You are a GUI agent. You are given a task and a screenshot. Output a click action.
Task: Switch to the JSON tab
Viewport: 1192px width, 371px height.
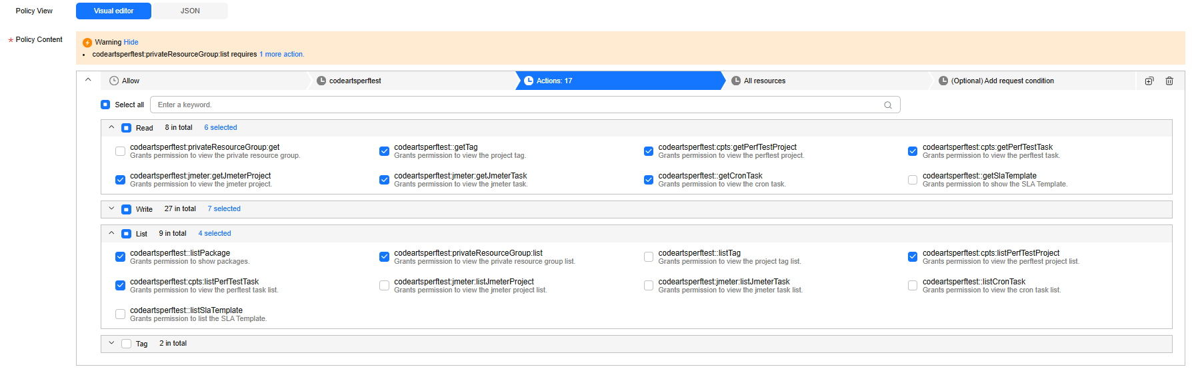click(190, 11)
